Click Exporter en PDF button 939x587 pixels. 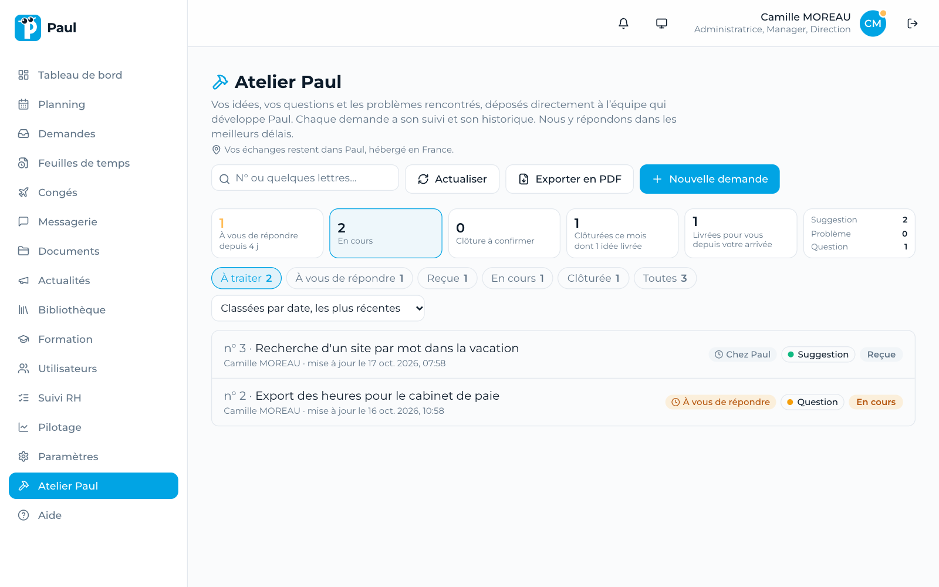point(569,179)
